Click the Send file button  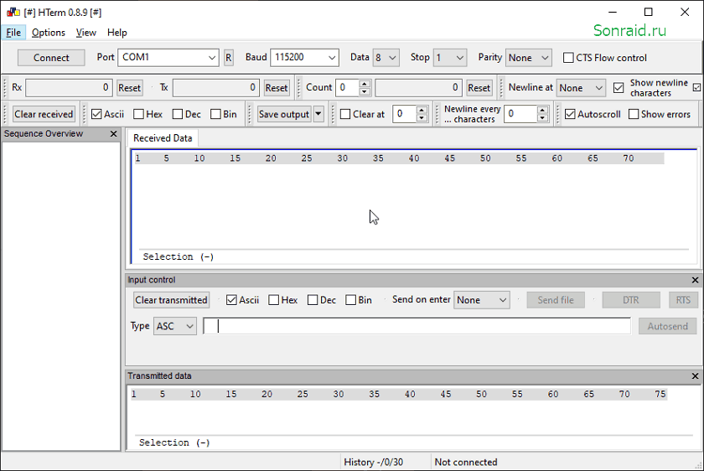[556, 300]
